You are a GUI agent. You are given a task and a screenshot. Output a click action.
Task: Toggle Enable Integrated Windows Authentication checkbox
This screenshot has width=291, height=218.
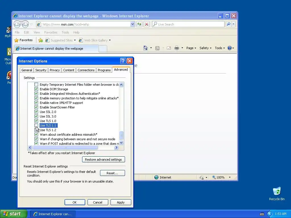click(36, 94)
